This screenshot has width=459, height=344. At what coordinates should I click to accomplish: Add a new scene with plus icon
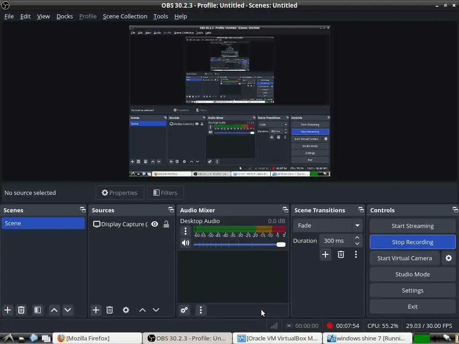point(8,310)
